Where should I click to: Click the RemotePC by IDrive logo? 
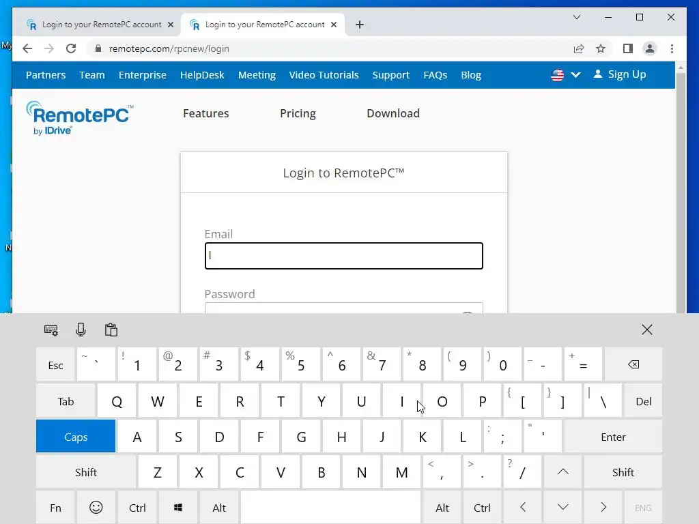[x=79, y=117]
